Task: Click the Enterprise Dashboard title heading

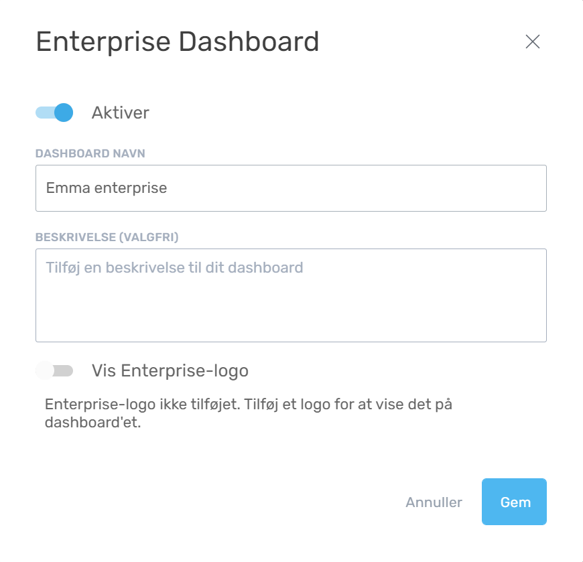Action: 177,42
